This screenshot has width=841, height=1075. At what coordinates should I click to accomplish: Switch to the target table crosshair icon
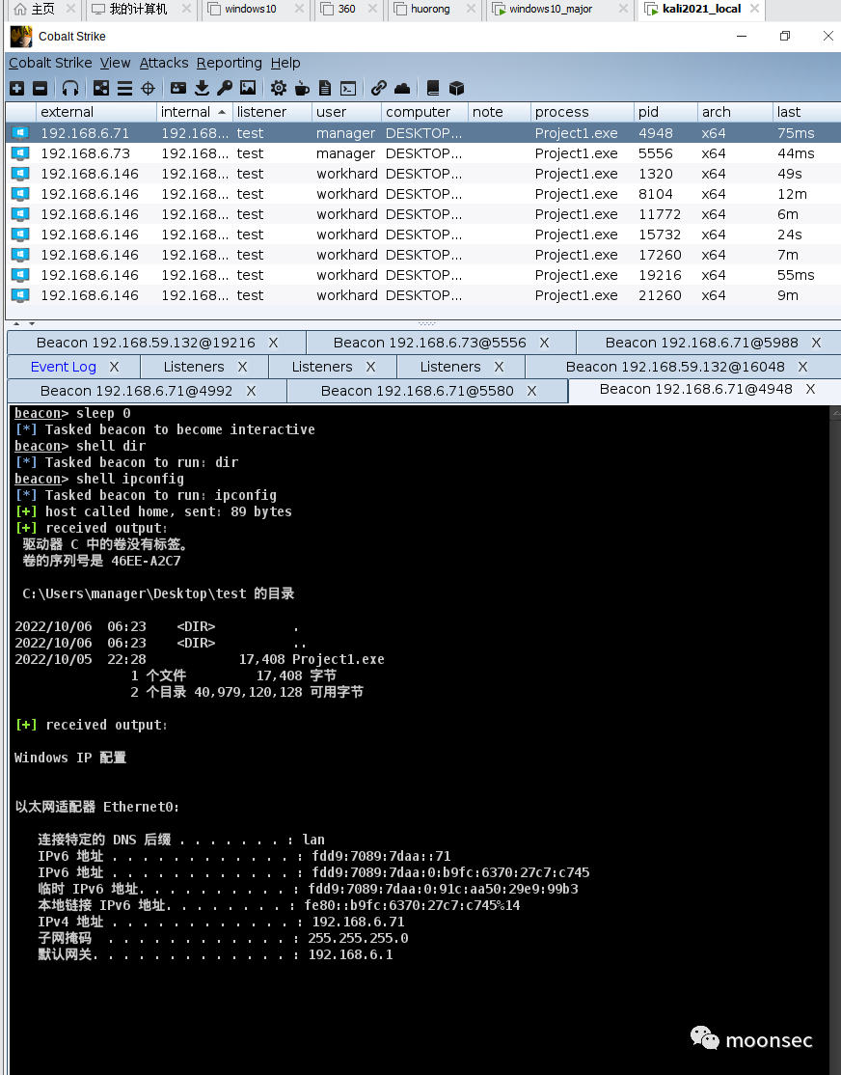click(x=148, y=88)
